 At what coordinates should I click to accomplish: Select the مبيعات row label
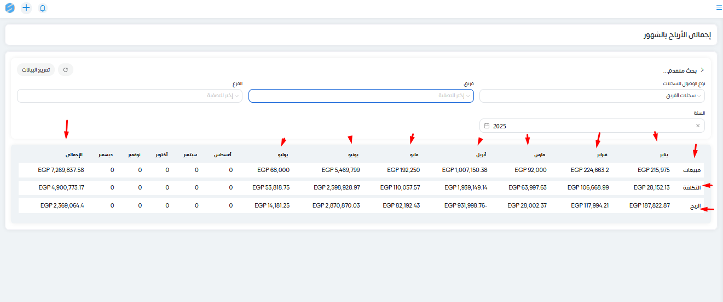coord(692,170)
